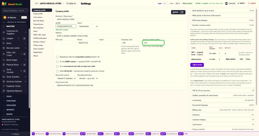
Task: Expand Bank details for your invoice
Action: 222,11
